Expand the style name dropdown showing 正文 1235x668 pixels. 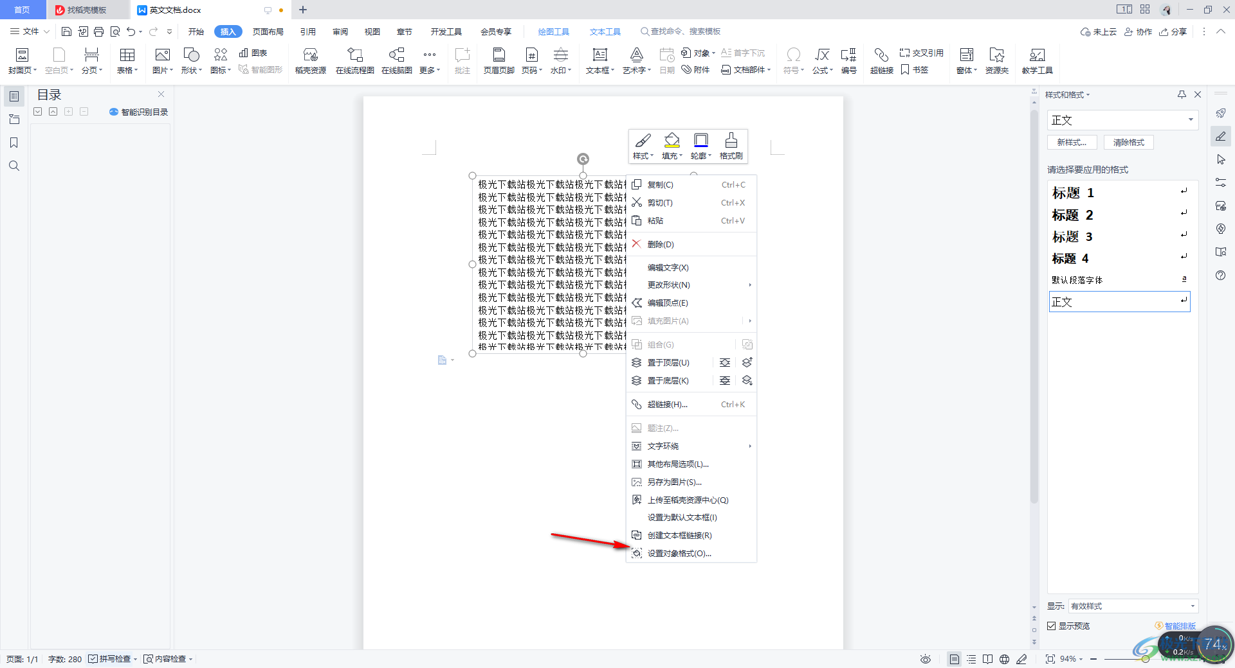click(x=1191, y=120)
